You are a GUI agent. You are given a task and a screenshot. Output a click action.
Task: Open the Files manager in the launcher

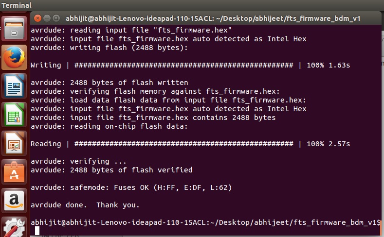[14, 29]
